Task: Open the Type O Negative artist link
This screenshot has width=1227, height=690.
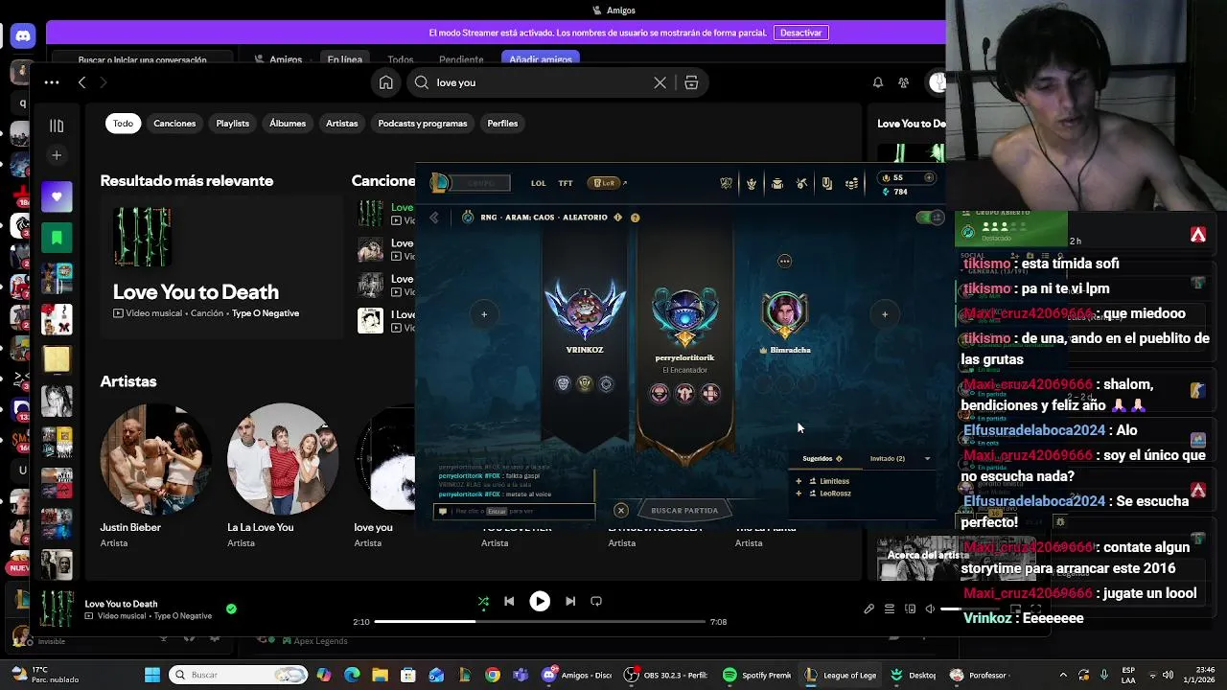Action: click(x=266, y=313)
